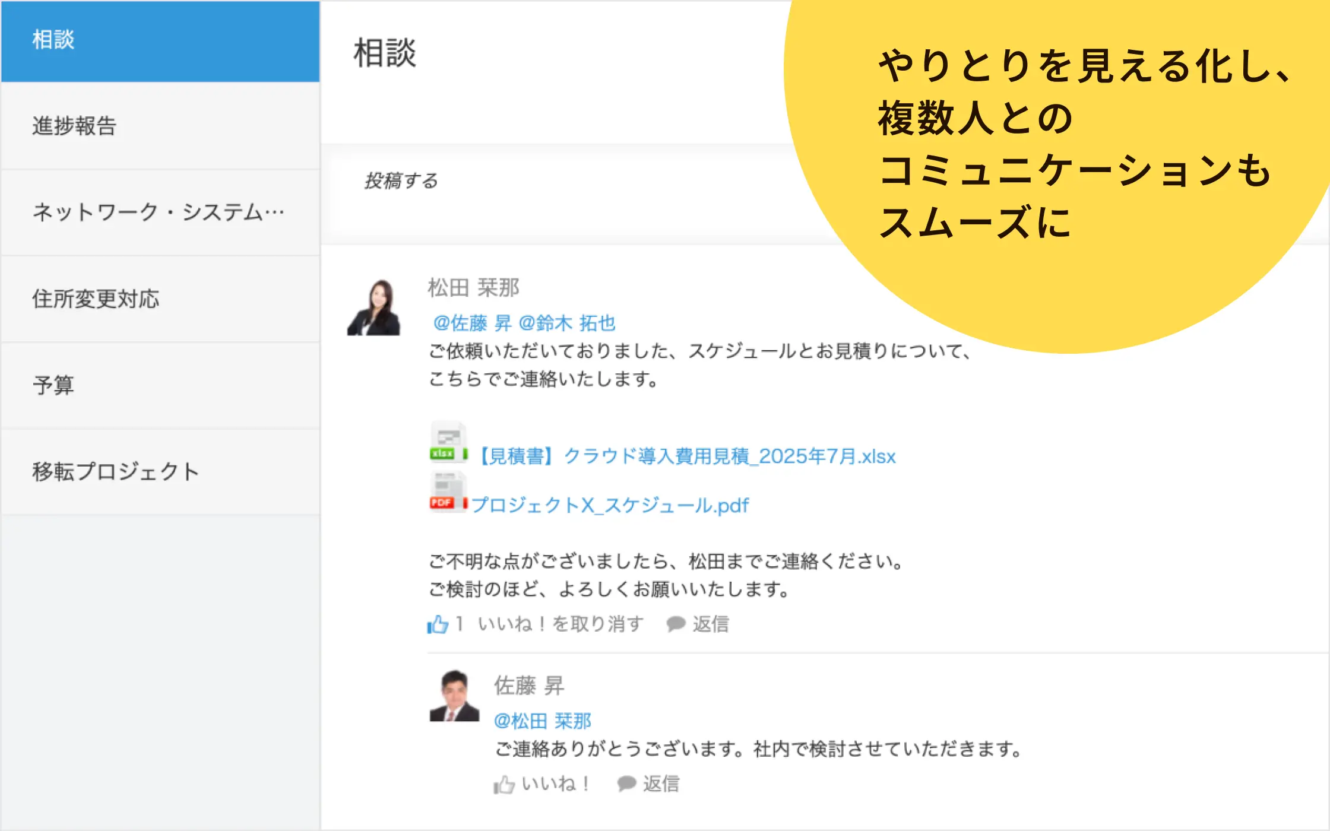Viewport: 1330px width, 831px height.
Task: Click the xlsx file icon
Action: (448, 442)
